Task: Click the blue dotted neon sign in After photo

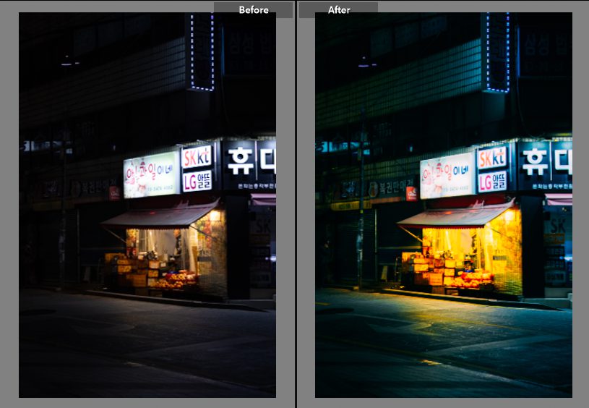Action: [498, 52]
